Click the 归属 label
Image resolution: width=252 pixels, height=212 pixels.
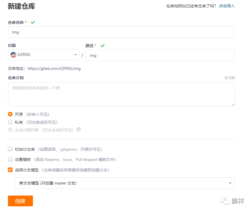[12, 45]
